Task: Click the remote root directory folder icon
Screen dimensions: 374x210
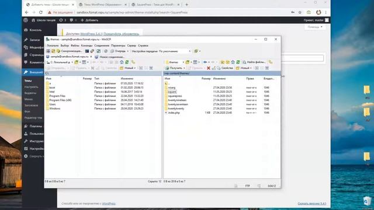Action: (227, 62)
